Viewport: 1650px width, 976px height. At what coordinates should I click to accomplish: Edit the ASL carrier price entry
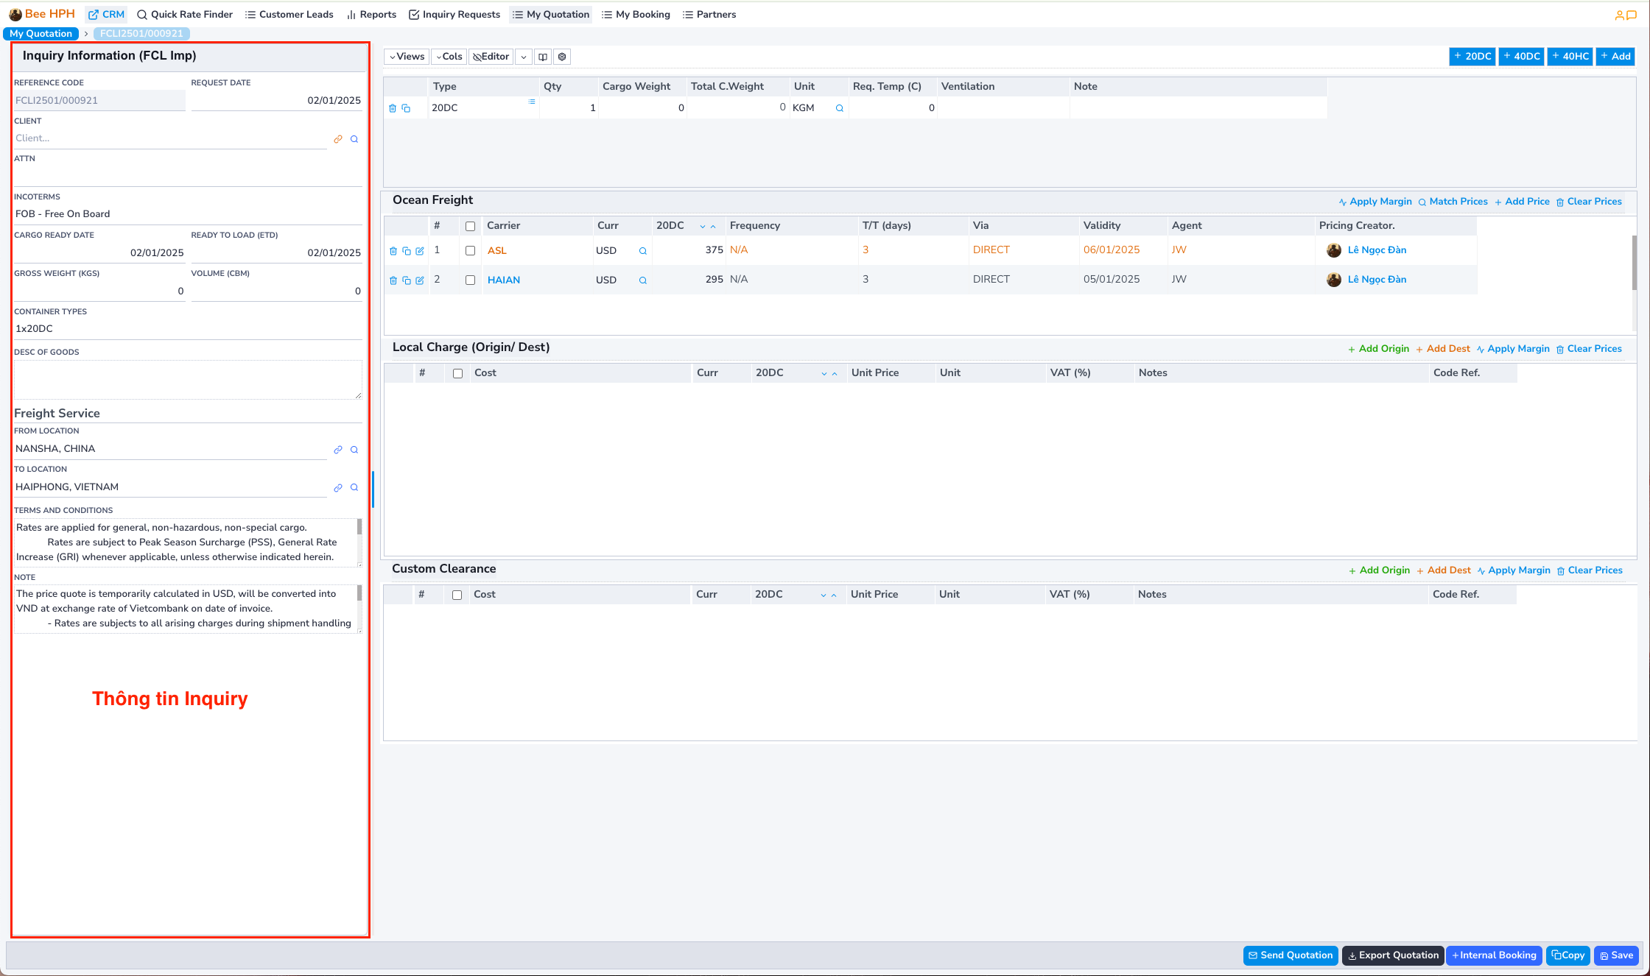click(x=420, y=251)
